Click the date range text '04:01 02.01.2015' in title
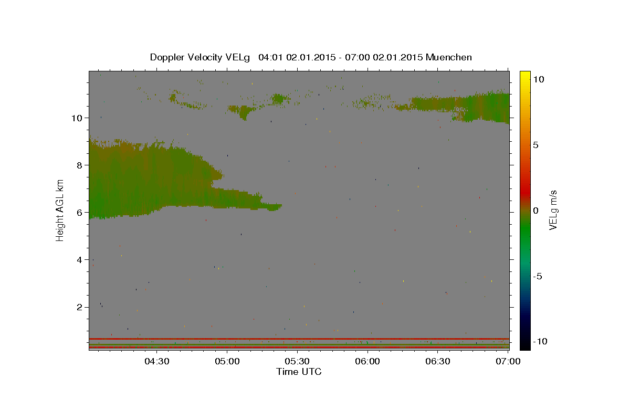This screenshot has width=630, height=420. pyautogui.click(x=296, y=57)
